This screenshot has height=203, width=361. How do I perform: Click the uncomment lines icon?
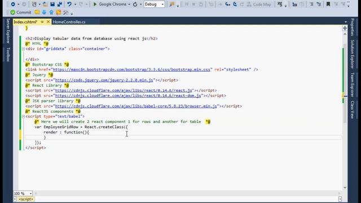tap(319, 4)
